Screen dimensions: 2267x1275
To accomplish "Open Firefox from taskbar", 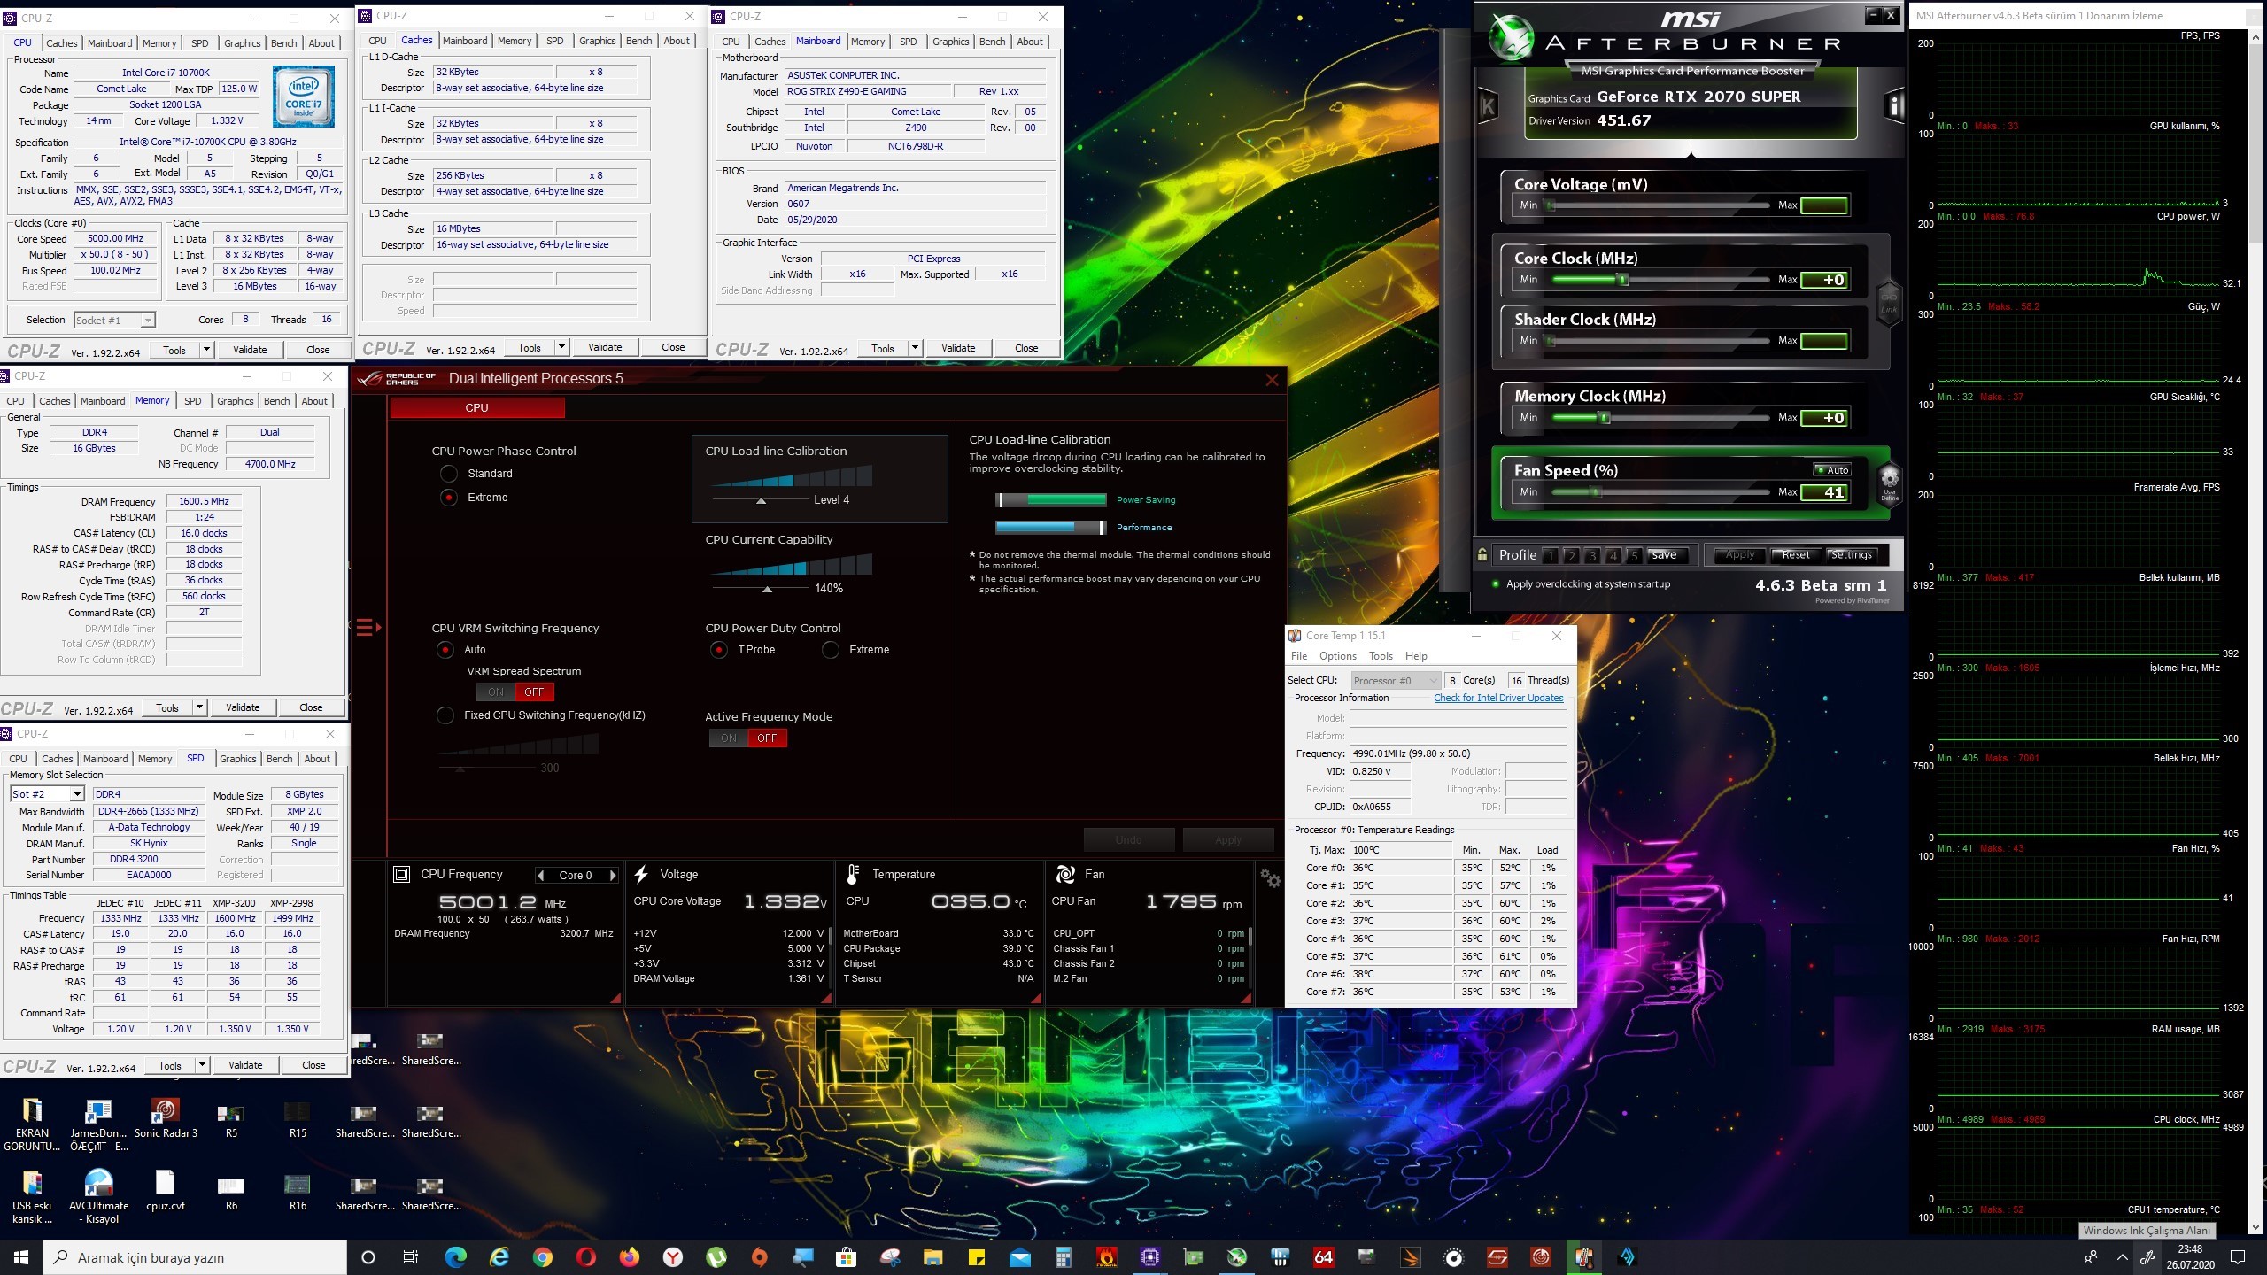I will (630, 1257).
